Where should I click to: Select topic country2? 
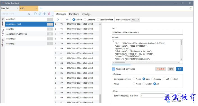(29, 39)
